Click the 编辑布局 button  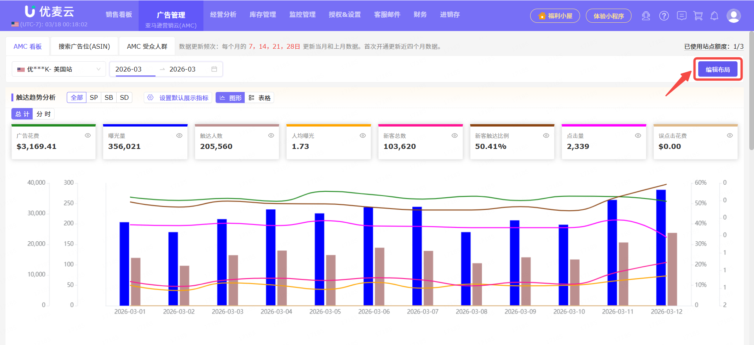click(717, 70)
